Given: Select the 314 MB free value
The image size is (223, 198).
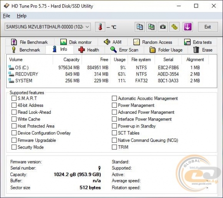Looking at the screenshot, I should click(101, 74).
